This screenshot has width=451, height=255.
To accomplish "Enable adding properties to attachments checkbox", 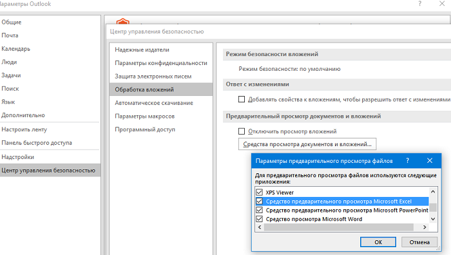I will point(242,99).
